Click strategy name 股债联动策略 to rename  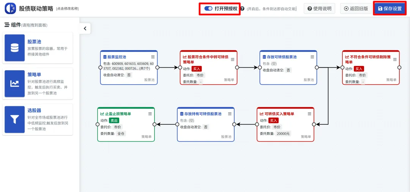point(36,8)
